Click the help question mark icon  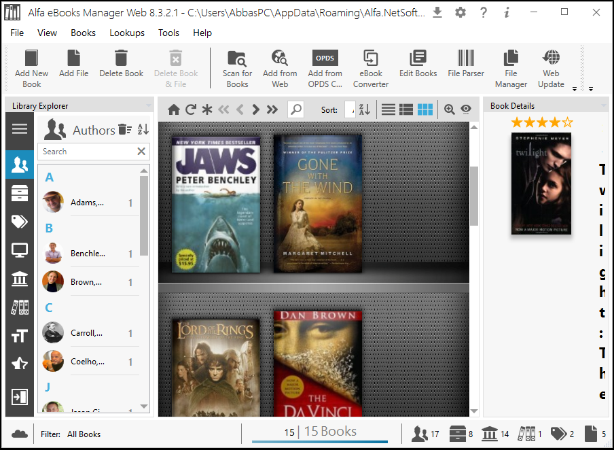pyautogui.click(x=484, y=12)
